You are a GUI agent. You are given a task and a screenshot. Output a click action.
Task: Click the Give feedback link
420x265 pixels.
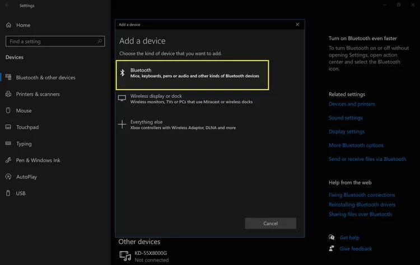coord(356,249)
